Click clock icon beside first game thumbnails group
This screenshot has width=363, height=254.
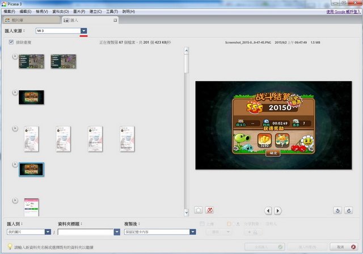coord(15,56)
